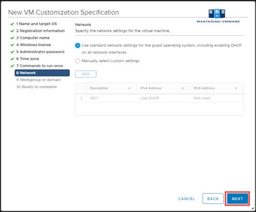Open step 2 Registration information

pyautogui.click(x=41, y=31)
